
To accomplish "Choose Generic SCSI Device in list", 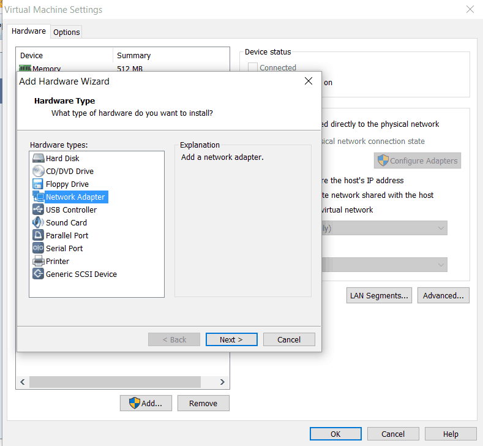I will 81,274.
